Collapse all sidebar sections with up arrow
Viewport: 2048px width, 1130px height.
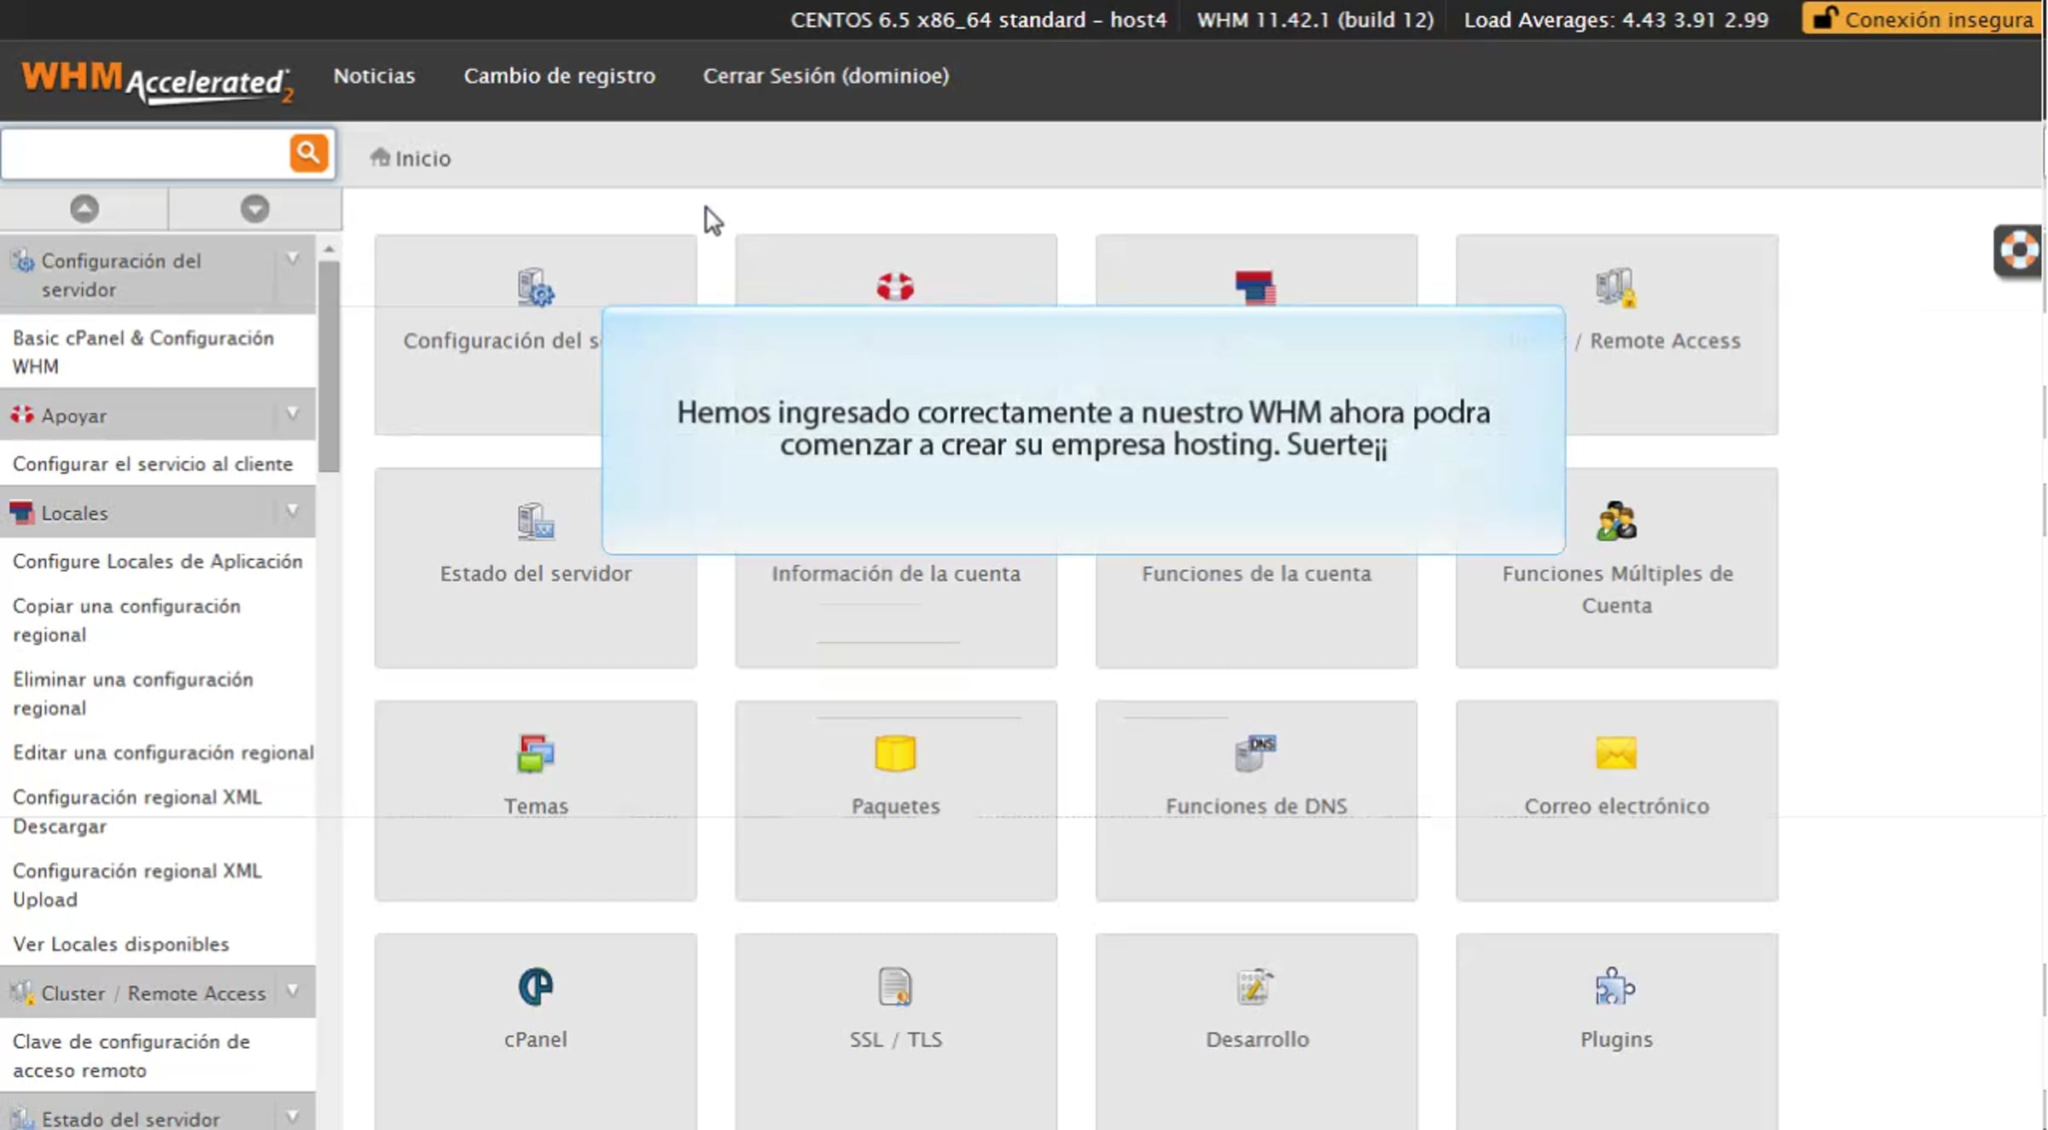coord(84,209)
